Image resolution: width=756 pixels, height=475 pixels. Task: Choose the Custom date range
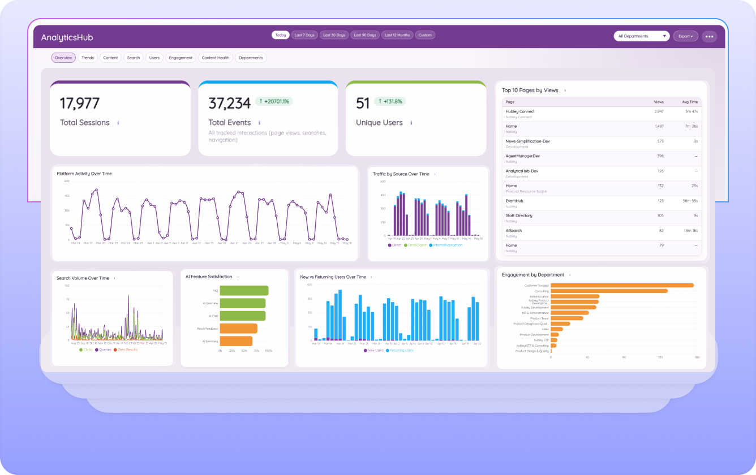pyautogui.click(x=425, y=35)
